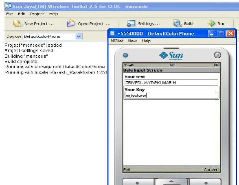
Task: Click the 'Build complete' log line
Action: [x=21, y=61]
